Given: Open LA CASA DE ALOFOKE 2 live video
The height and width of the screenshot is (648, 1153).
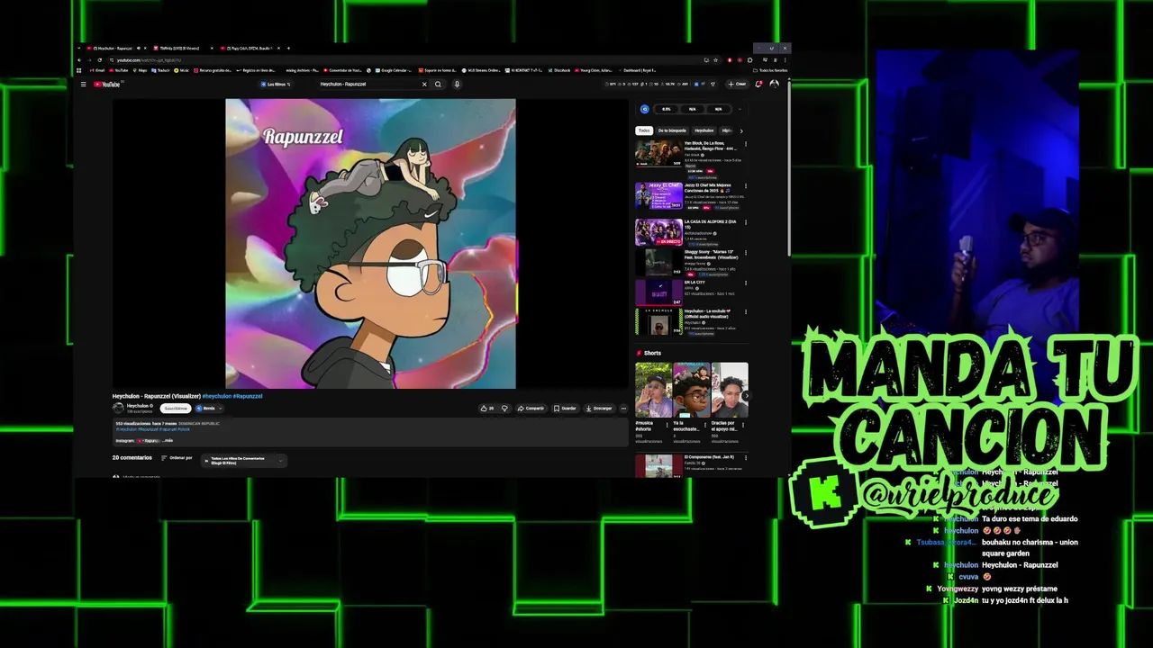Looking at the screenshot, I should click(x=658, y=232).
